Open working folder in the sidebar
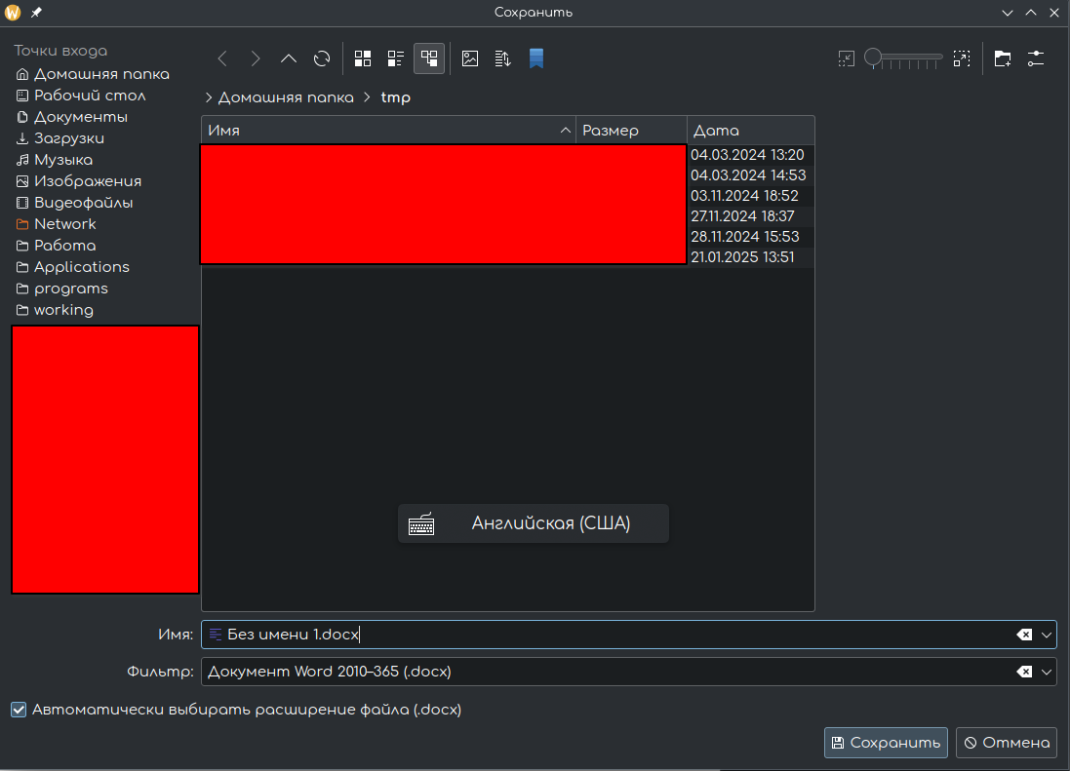Screen dimensions: 1070x771 55,310
